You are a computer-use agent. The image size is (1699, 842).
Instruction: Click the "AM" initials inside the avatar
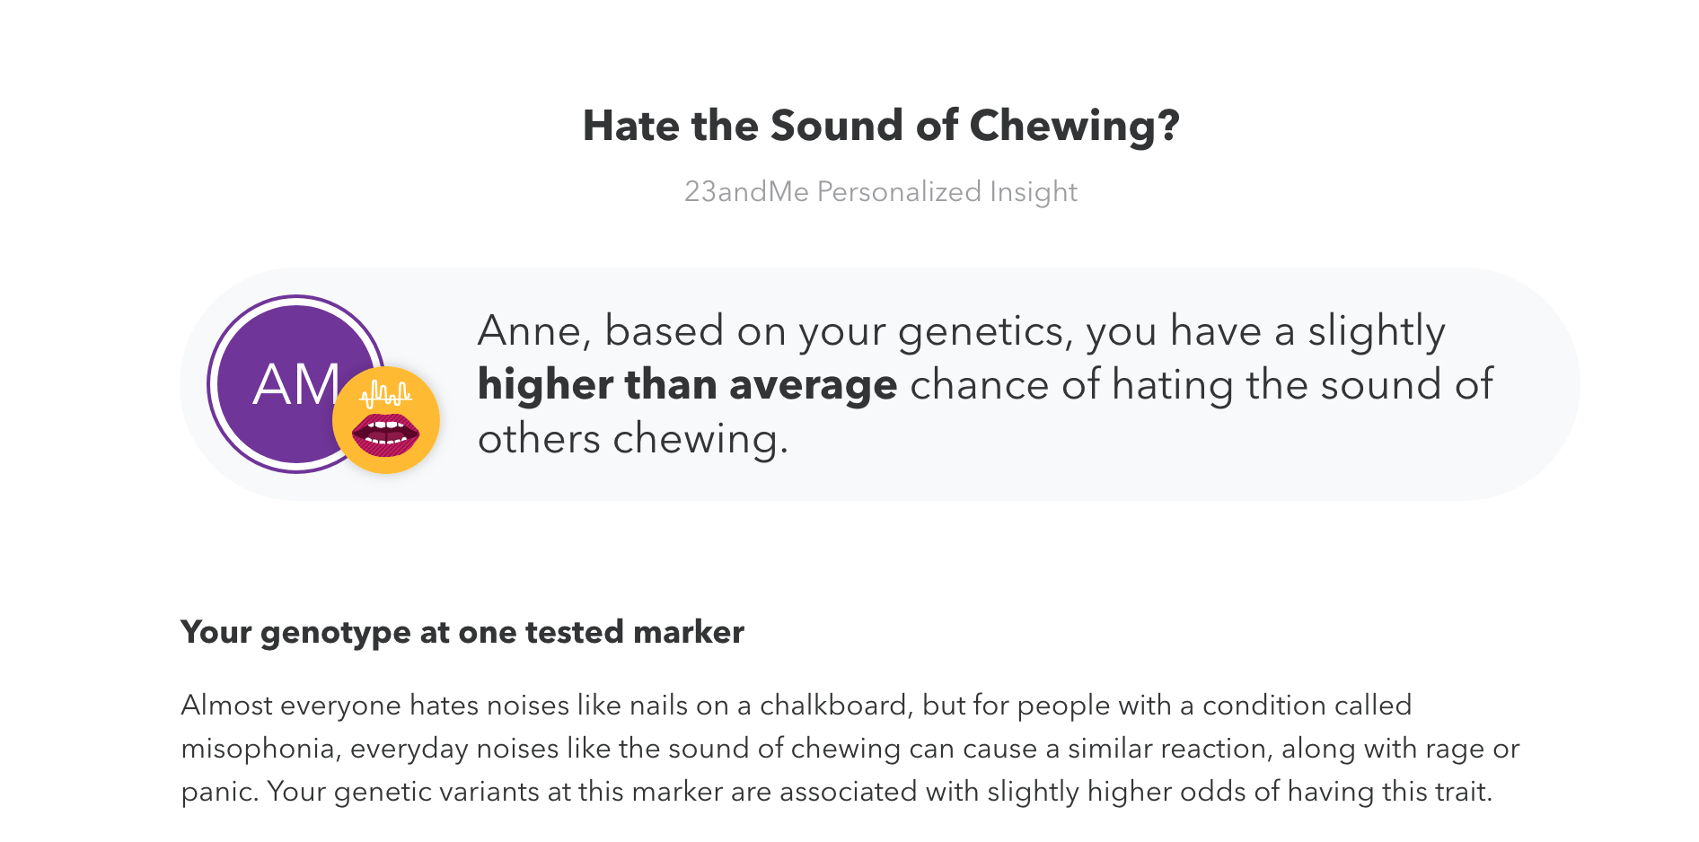296,385
